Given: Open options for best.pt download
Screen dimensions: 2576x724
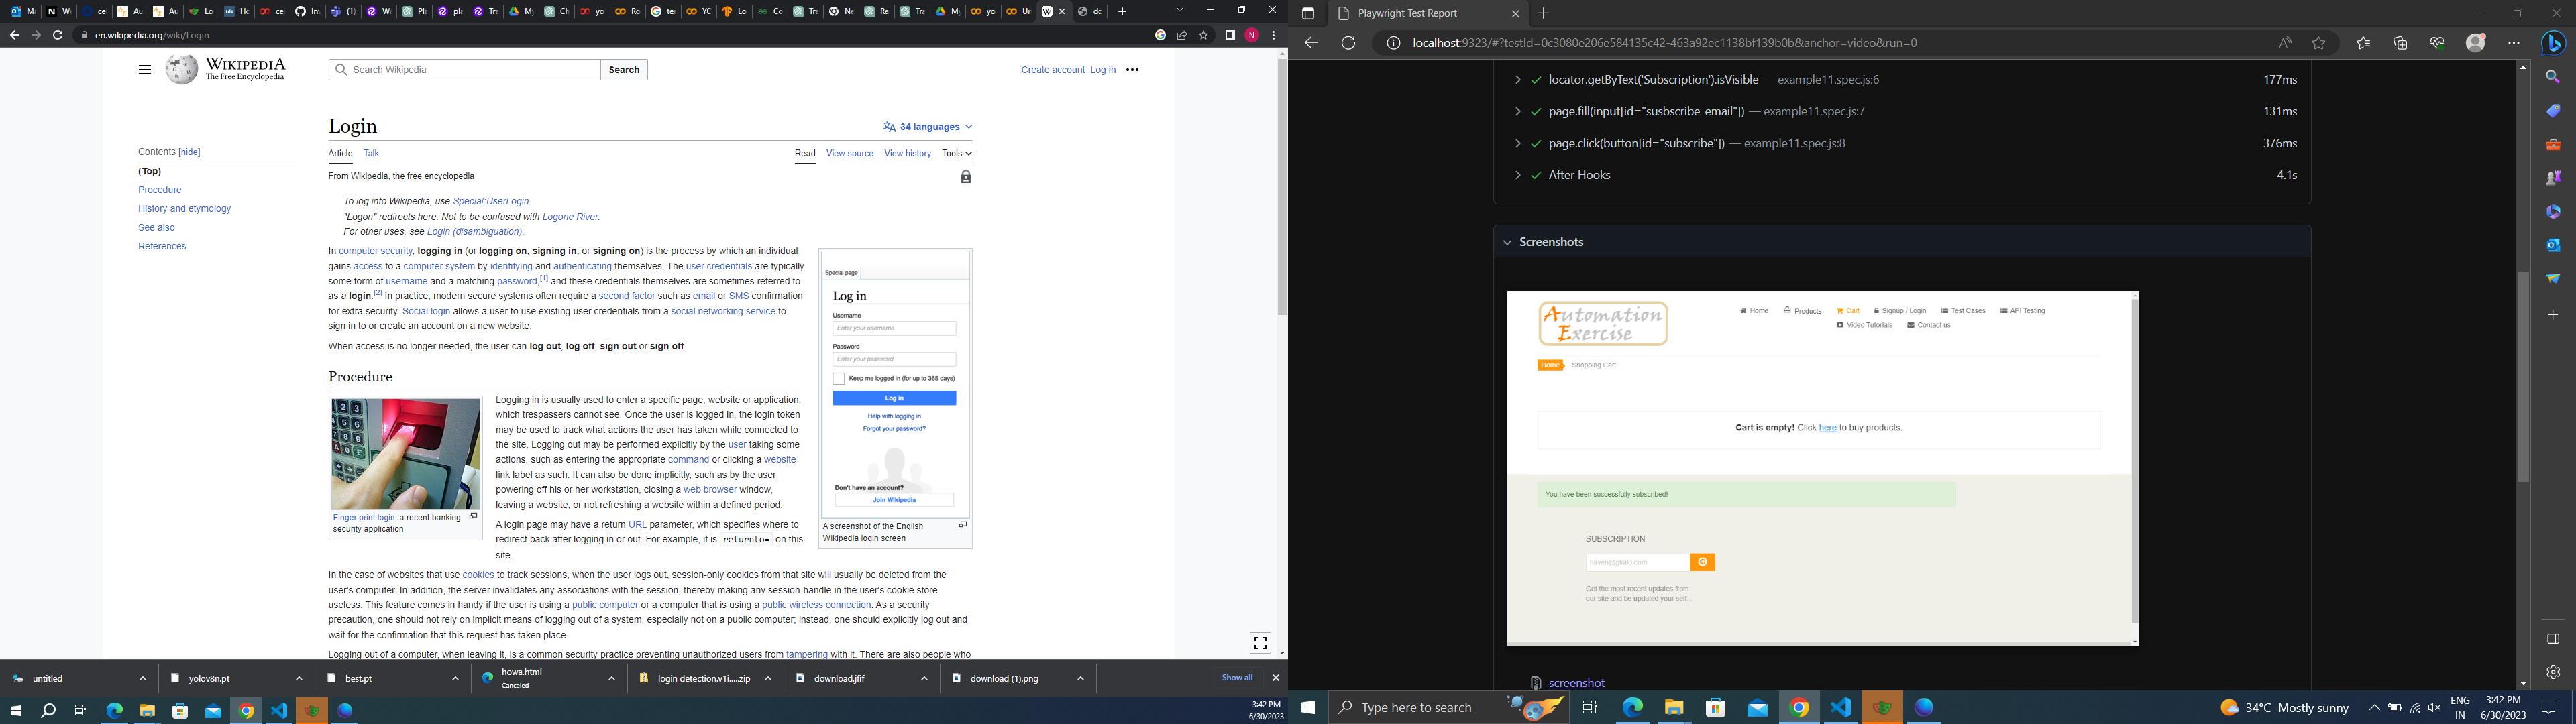Looking at the screenshot, I should (455, 679).
